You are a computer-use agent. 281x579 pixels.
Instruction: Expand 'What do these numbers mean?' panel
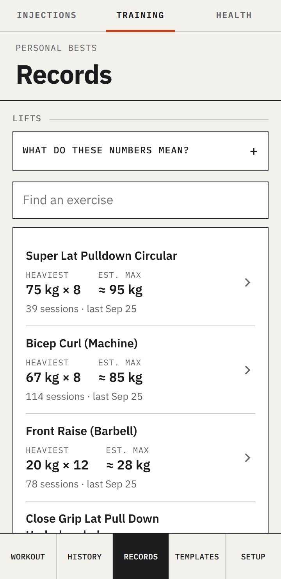point(140,151)
